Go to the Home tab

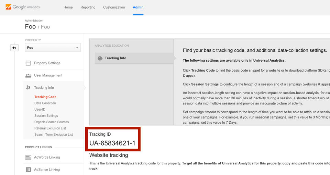68,7
